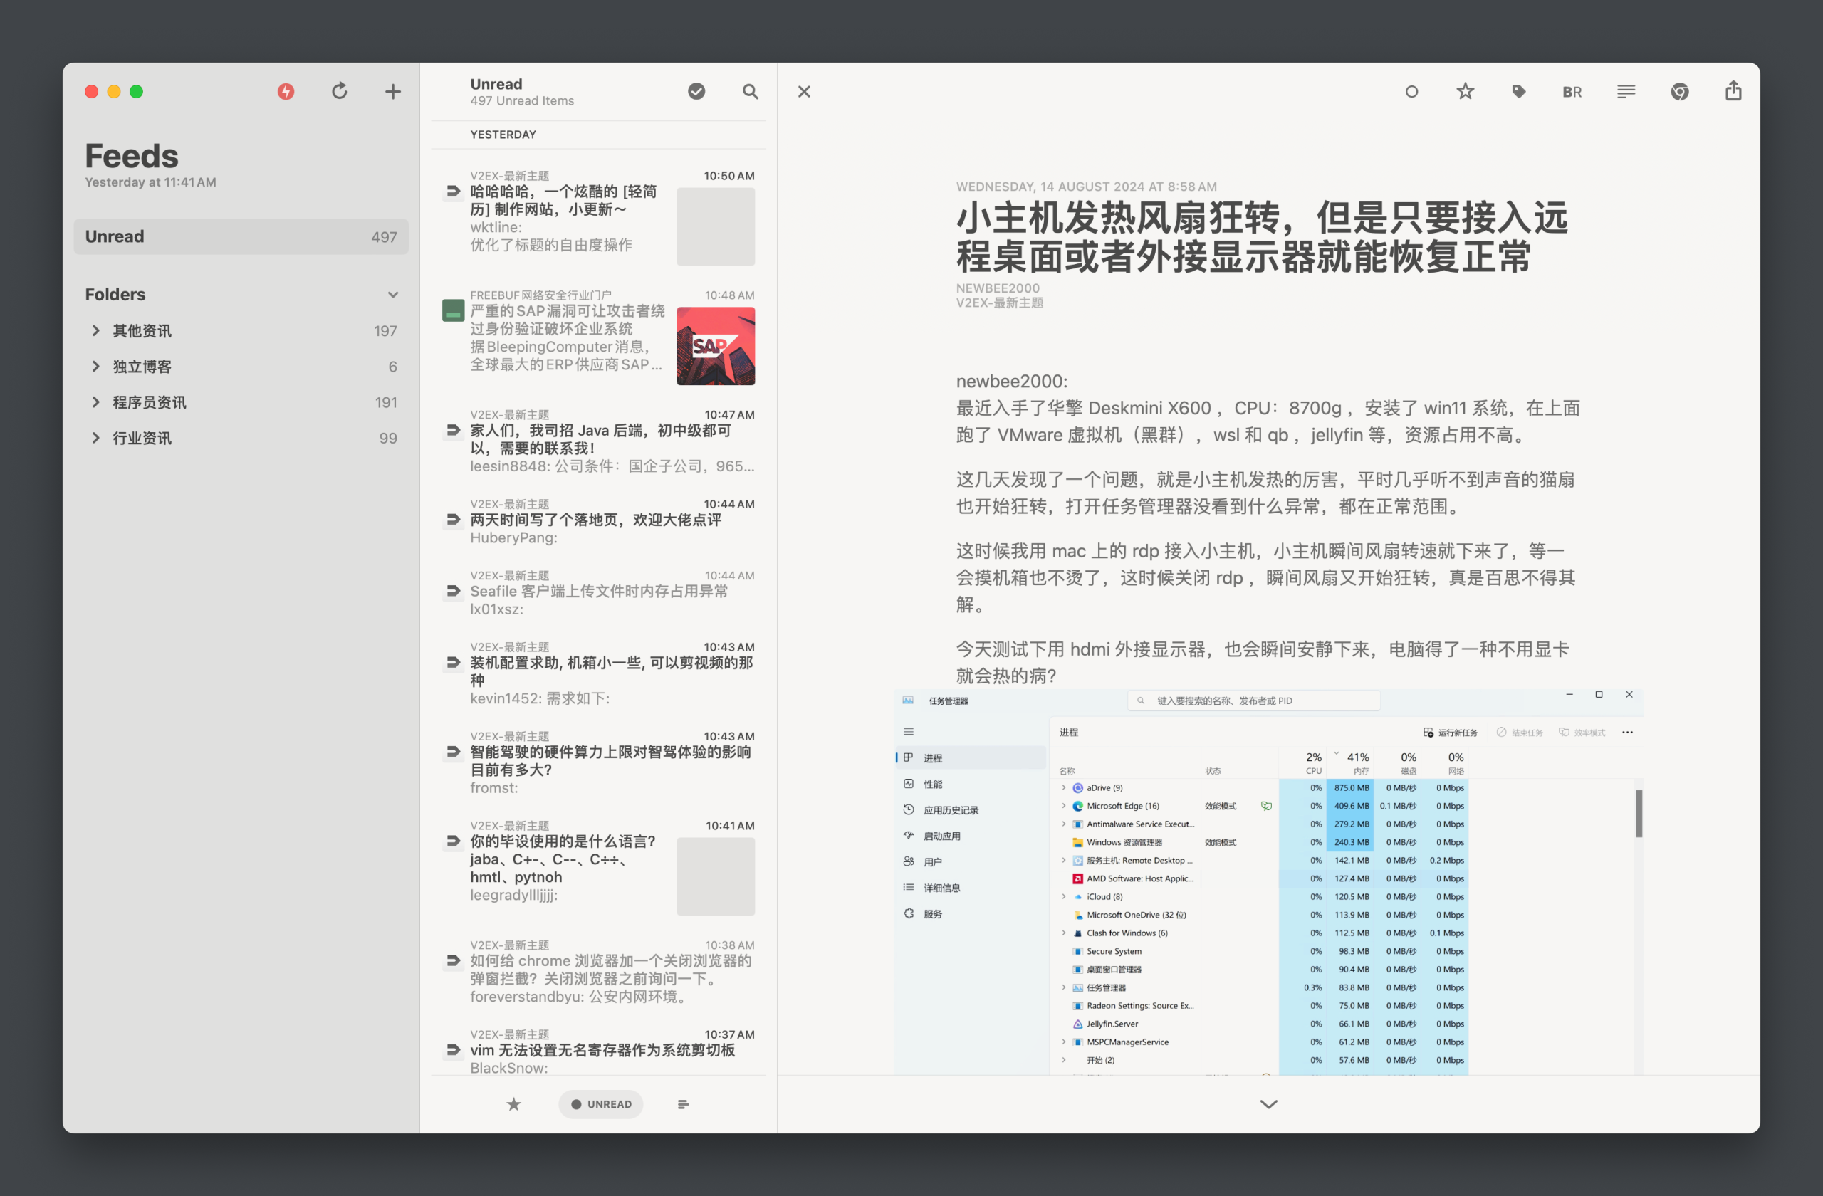Image resolution: width=1823 pixels, height=1196 pixels.
Task: Click FreeBuf feed icon beside SAP article
Action: tap(454, 310)
